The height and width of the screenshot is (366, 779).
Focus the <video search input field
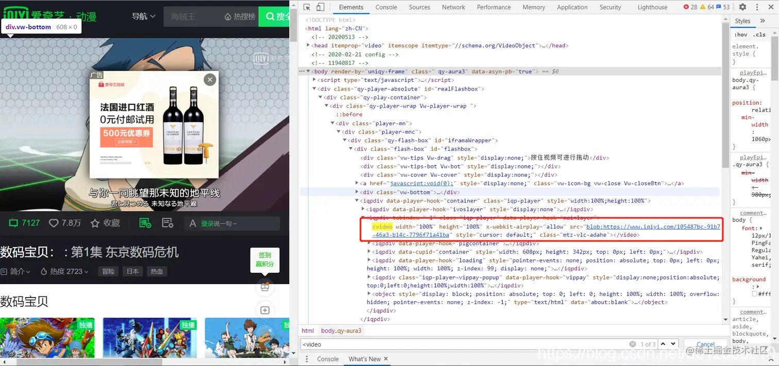[x=464, y=344]
